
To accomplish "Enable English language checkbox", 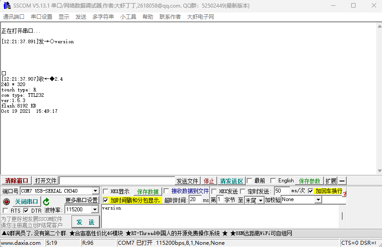I will pyautogui.click(x=273, y=181).
